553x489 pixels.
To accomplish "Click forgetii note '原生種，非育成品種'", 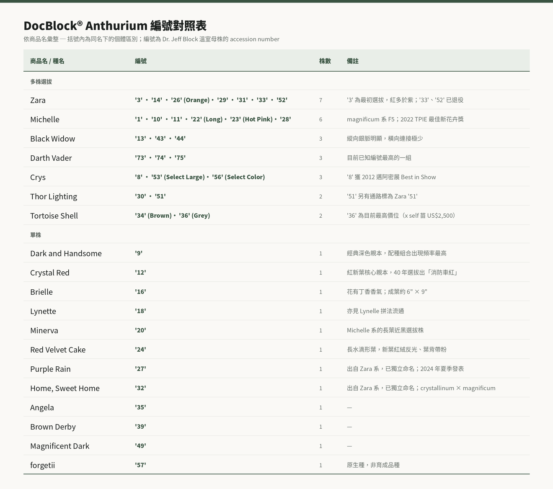I will [x=373, y=465].
